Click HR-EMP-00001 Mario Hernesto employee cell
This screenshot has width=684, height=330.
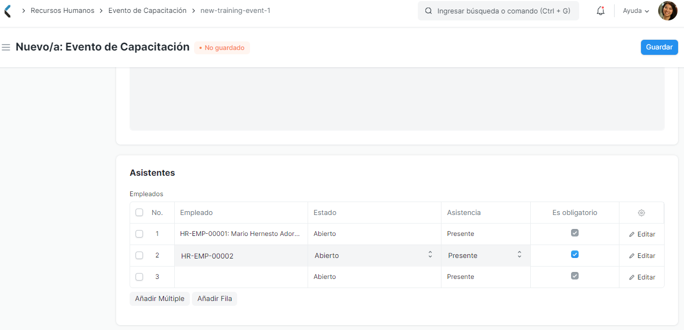(241, 234)
